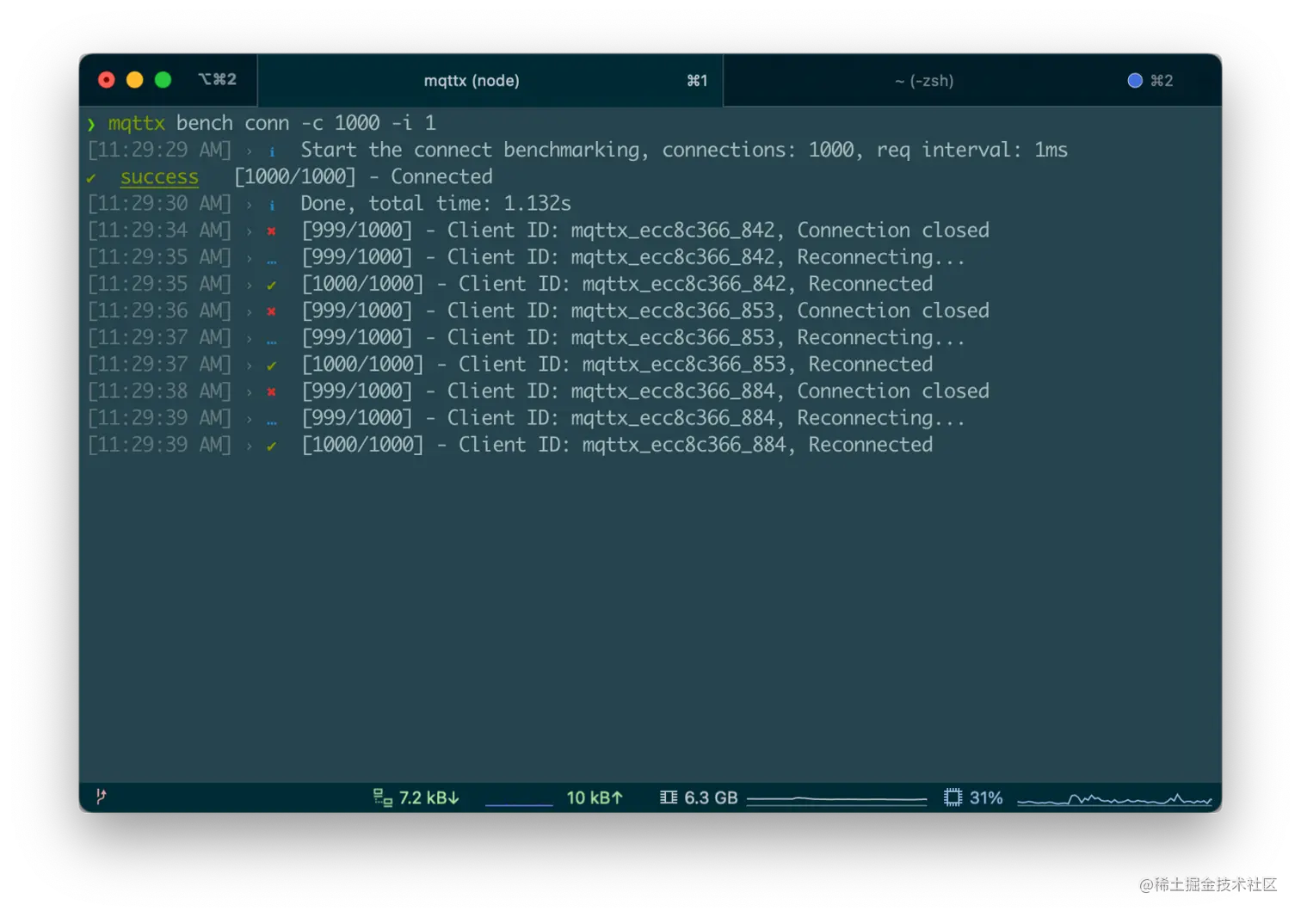This screenshot has height=917, width=1301.
Task: Switch to the ~ (-zsh) tab
Action: (x=972, y=80)
